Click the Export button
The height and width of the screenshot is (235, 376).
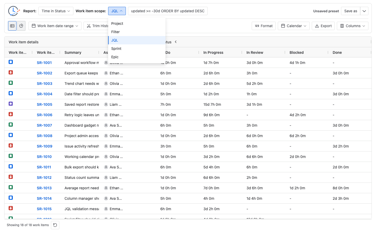323,26
